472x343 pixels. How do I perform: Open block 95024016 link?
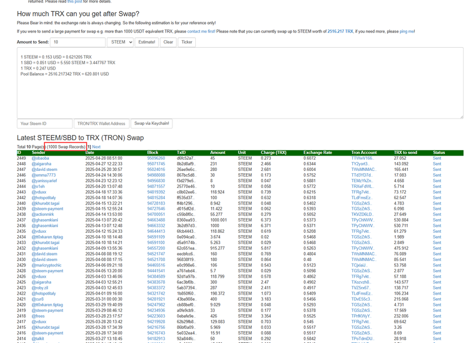coord(156,170)
